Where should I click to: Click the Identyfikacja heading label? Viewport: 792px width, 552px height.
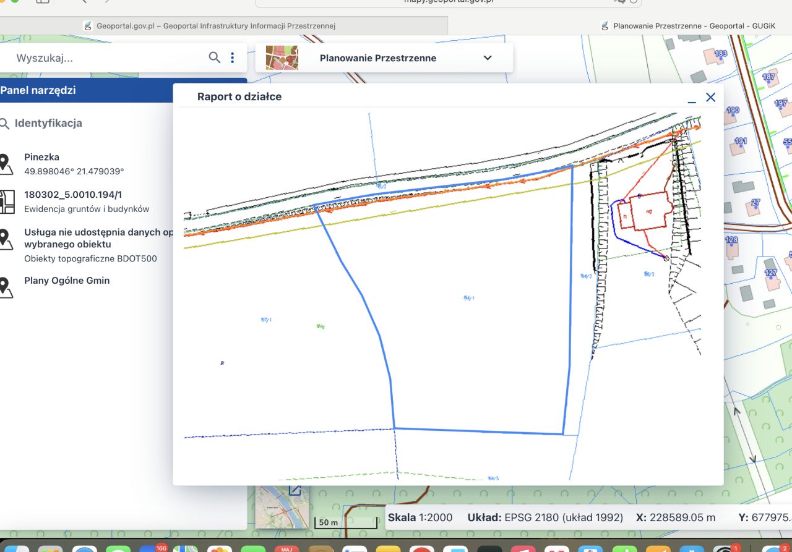tap(48, 123)
